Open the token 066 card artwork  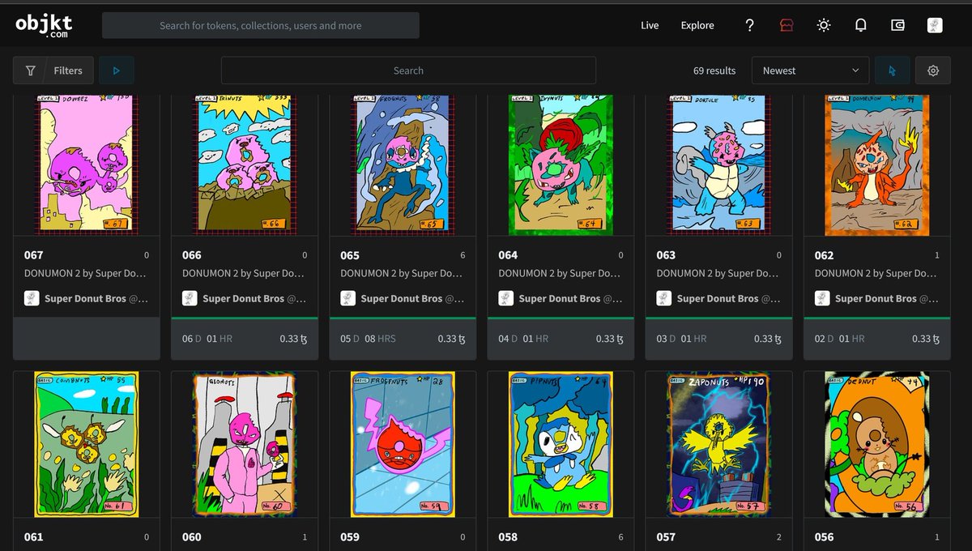(x=245, y=165)
